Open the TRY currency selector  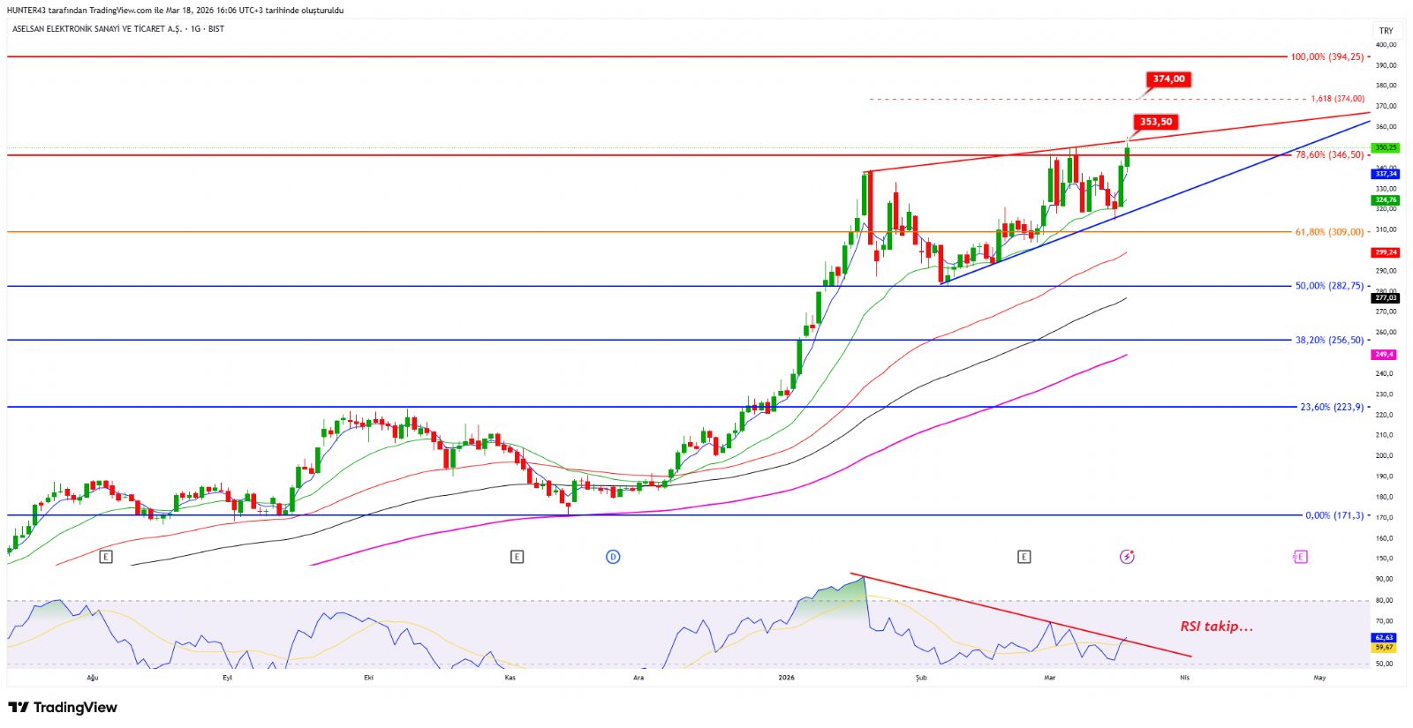point(1386,31)
